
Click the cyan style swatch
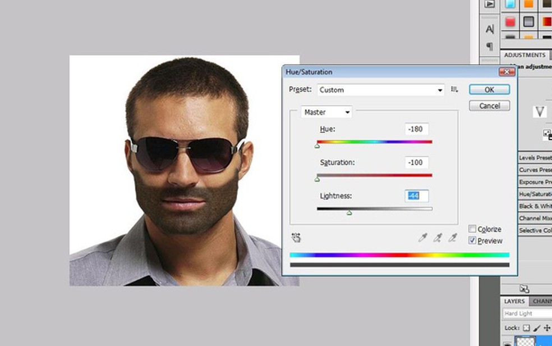coord(510,4)
